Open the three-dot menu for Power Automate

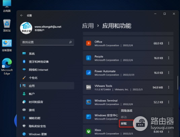[169, 73]
